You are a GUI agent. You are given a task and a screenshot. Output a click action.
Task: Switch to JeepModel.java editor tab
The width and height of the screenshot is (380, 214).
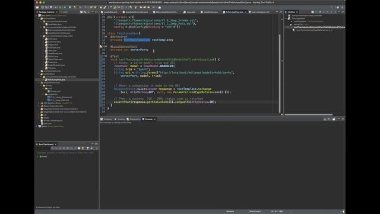pos(209,12)
